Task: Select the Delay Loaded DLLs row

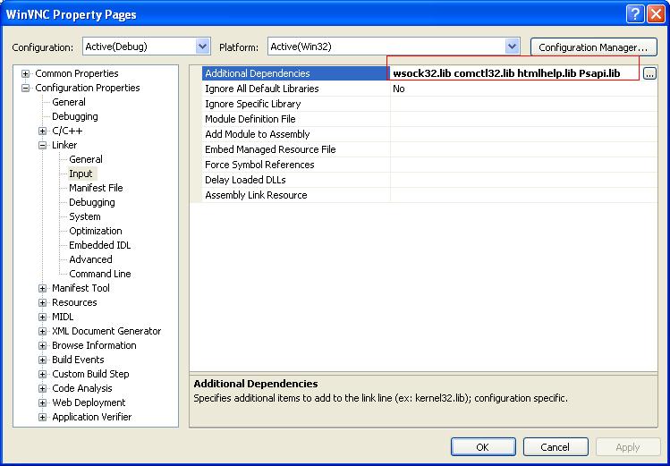Action: [x=429, y=180]
